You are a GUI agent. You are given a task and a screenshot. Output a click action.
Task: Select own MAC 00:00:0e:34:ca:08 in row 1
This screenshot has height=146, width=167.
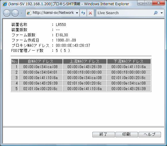(41, 67)
